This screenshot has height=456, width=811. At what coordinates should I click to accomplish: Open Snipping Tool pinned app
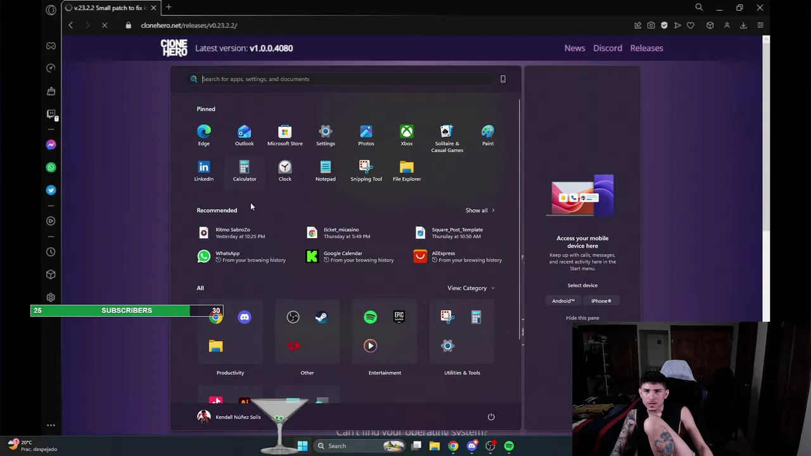click(x=366, y=170)
